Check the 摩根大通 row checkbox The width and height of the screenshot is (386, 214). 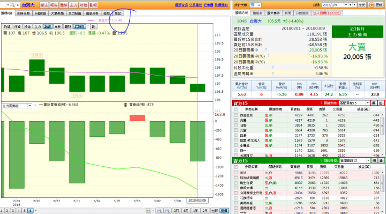[235, 188]
